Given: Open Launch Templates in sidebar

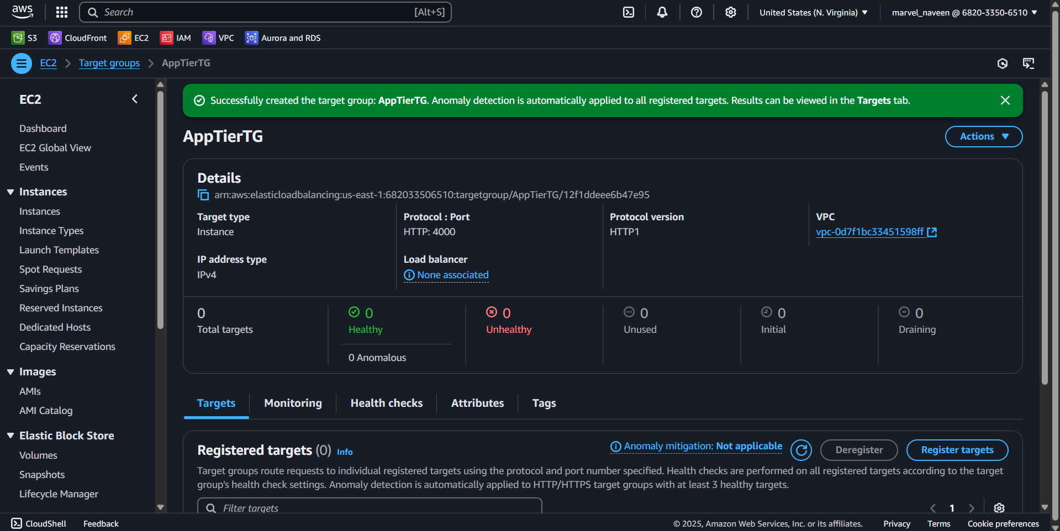Looking at the screenshot, I should pyautogui.click(x=59, y=250).
